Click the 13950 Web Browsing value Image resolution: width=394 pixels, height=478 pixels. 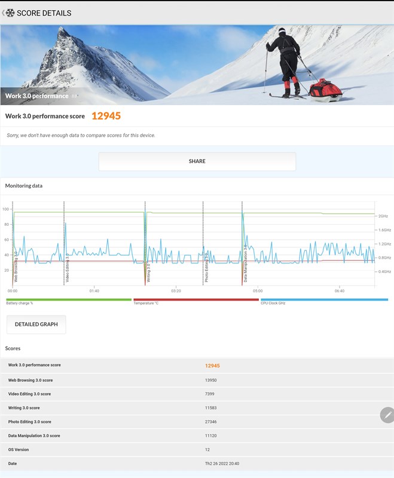pos(210,380)
